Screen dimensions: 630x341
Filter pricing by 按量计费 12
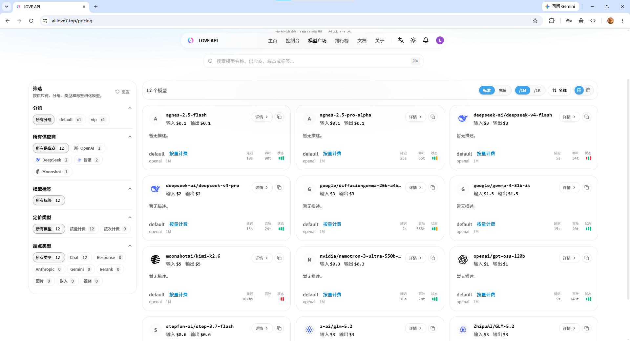click(82, 229)
